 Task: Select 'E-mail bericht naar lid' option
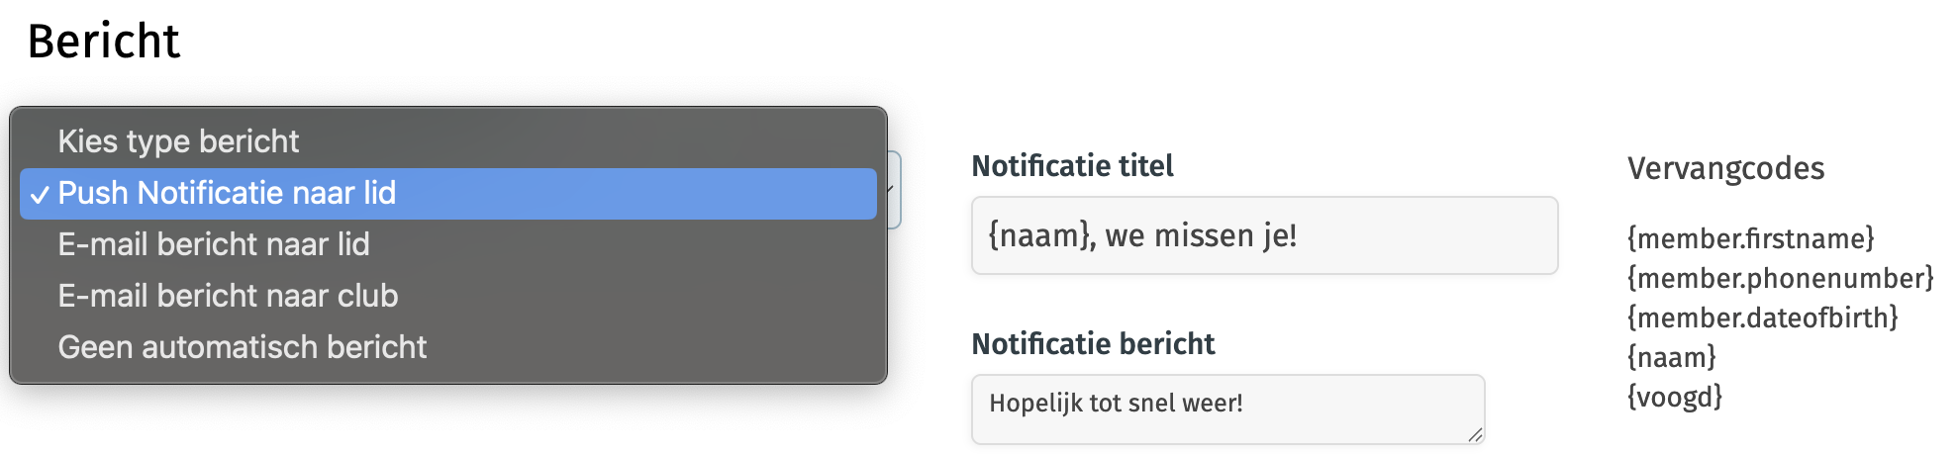pos(214,244)
